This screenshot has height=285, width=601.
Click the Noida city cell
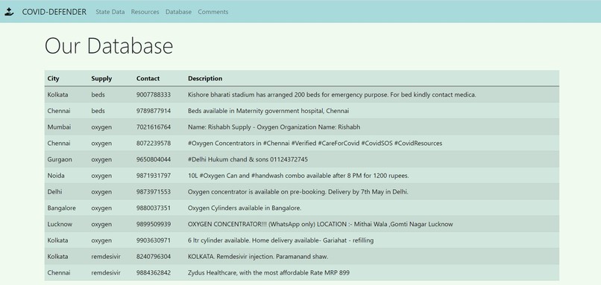point(56,176)
